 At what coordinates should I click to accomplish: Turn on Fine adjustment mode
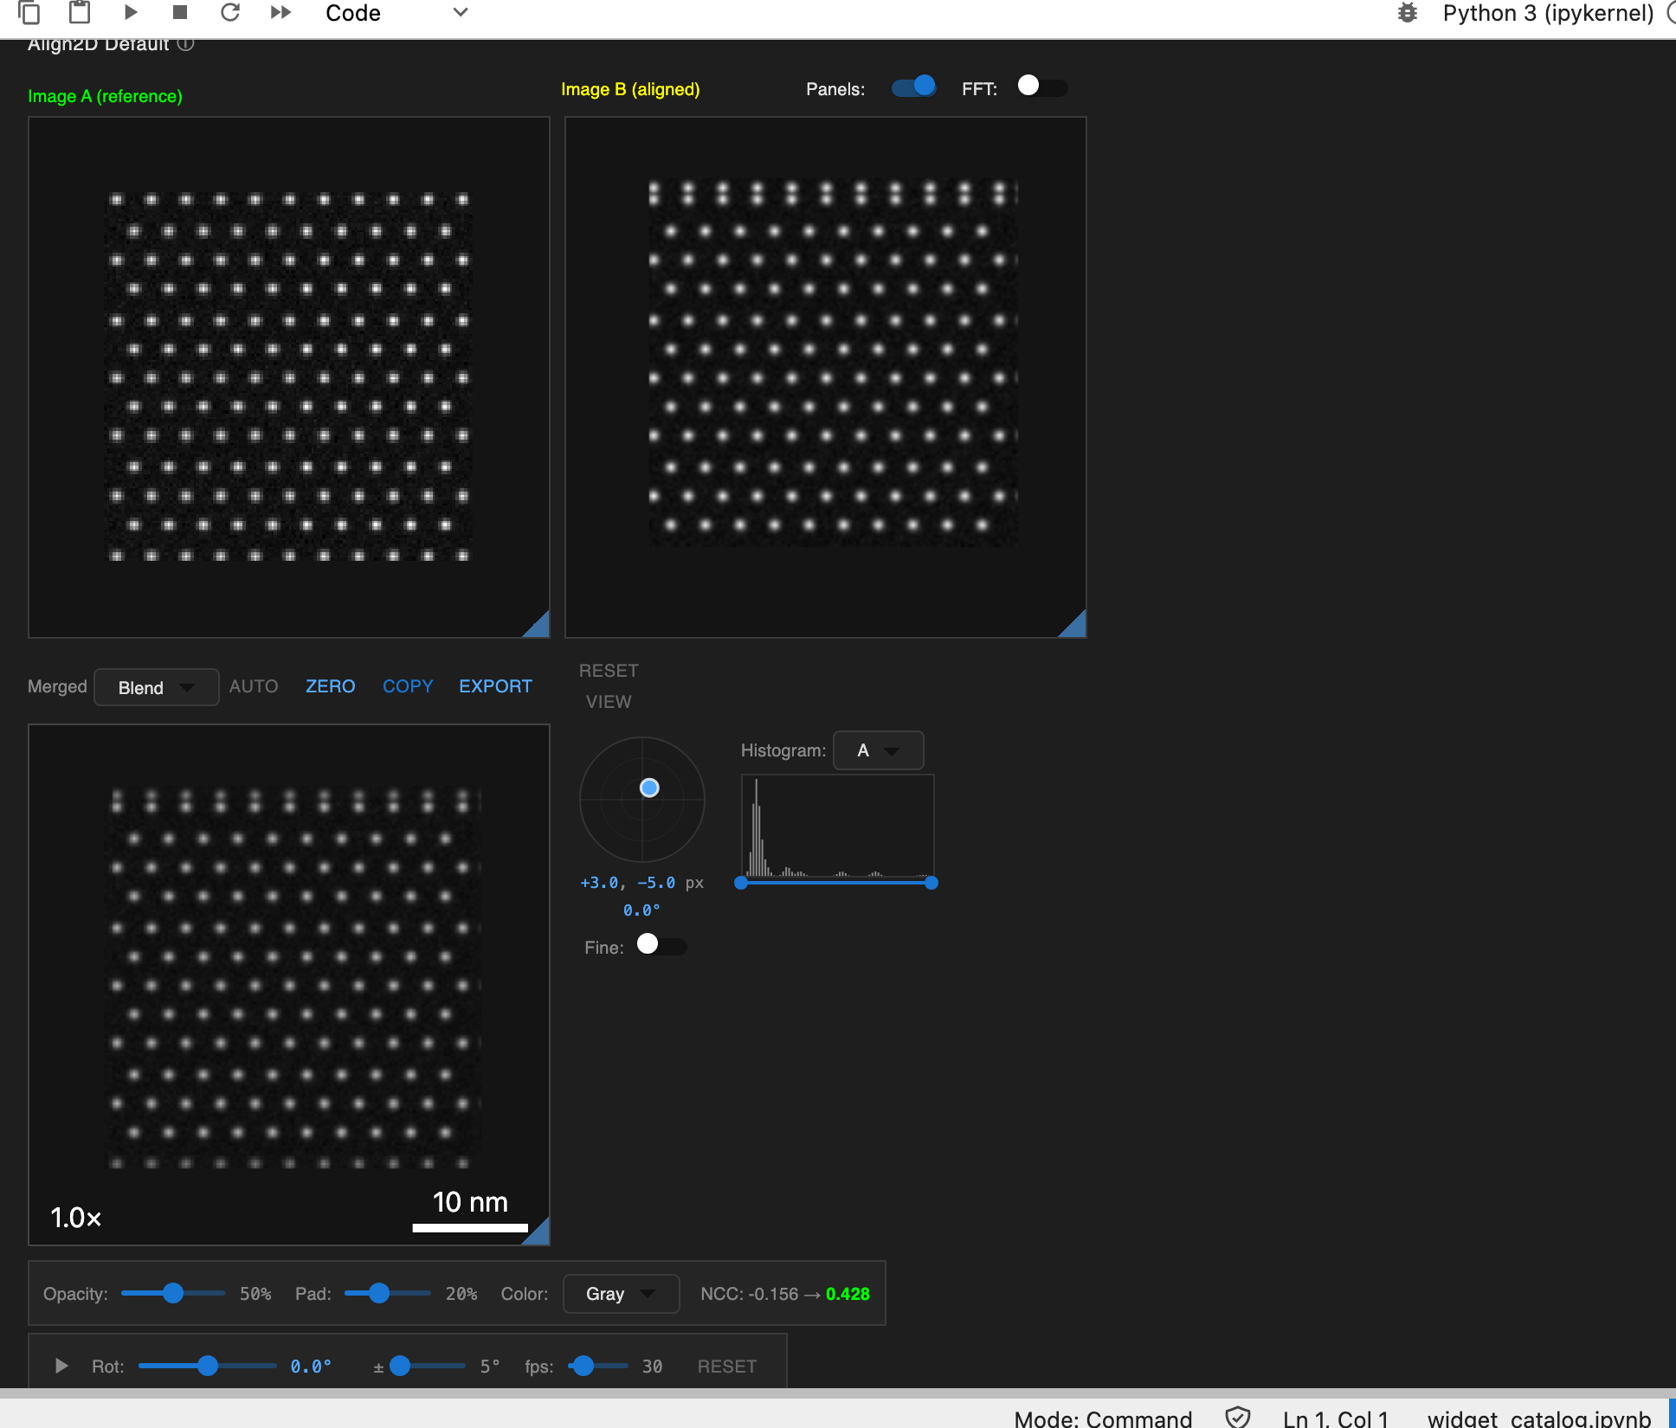click(x=661, y=946)
